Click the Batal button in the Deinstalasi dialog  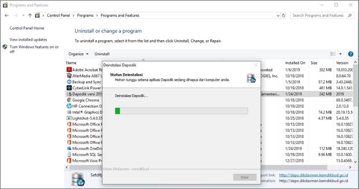point(245,177)
